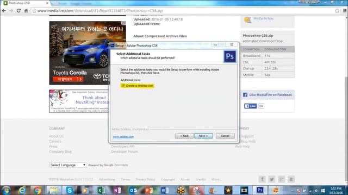Open the Like MediaFire on Facebook link
Viewport: 348px width, 195px height.
[270, 95]
